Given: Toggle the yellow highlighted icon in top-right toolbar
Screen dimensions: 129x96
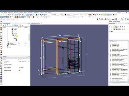Looking at the screenshot, I should pos(102,15).
